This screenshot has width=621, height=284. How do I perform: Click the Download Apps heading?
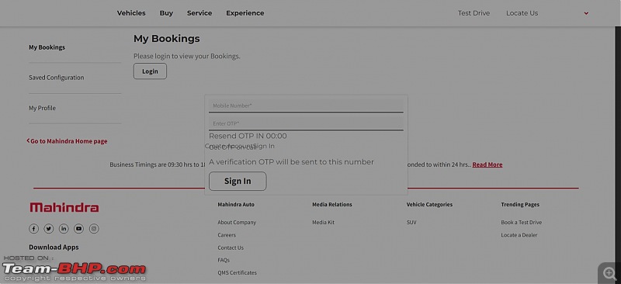(x=54, y=248)
